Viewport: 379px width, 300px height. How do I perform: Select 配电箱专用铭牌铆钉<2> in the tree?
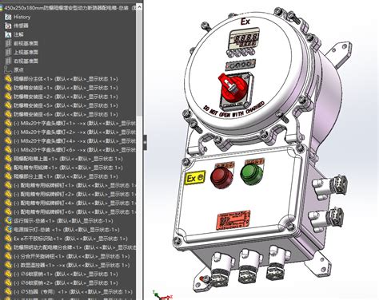tap(74, 194)
